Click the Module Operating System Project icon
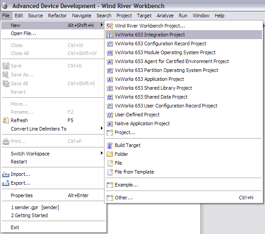Image resolution: width=265 pixels, height=234 pixels. (x=110, y=53)
